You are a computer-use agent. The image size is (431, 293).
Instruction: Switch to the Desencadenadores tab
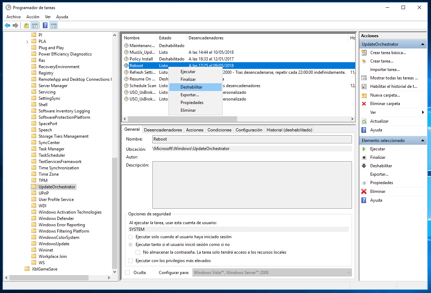(163, 130)
